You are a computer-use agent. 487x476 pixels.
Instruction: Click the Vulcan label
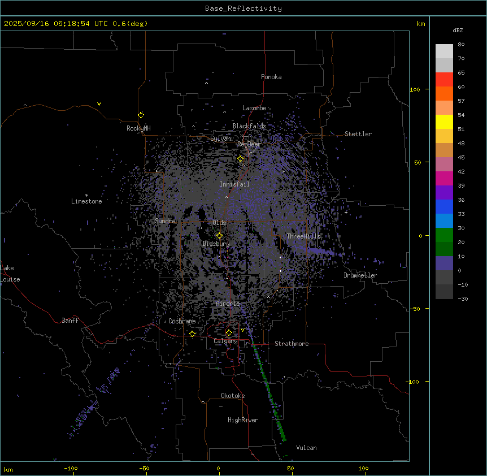(307, 448)
